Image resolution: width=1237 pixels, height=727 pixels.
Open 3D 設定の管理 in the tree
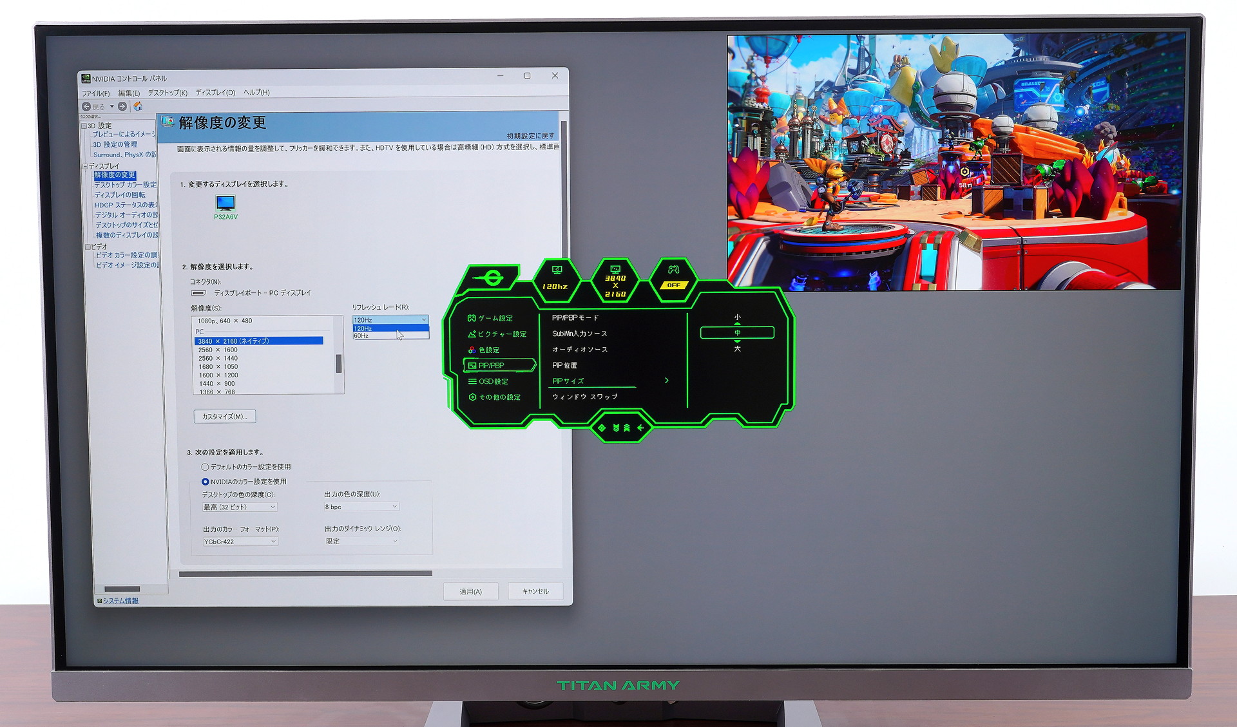[115, 144]
